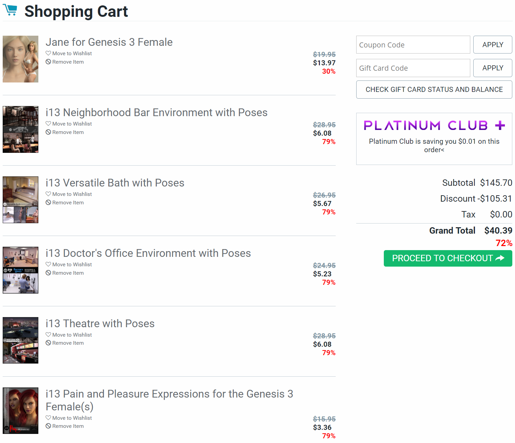Focus the Coupon Code input field

point(413,45)
